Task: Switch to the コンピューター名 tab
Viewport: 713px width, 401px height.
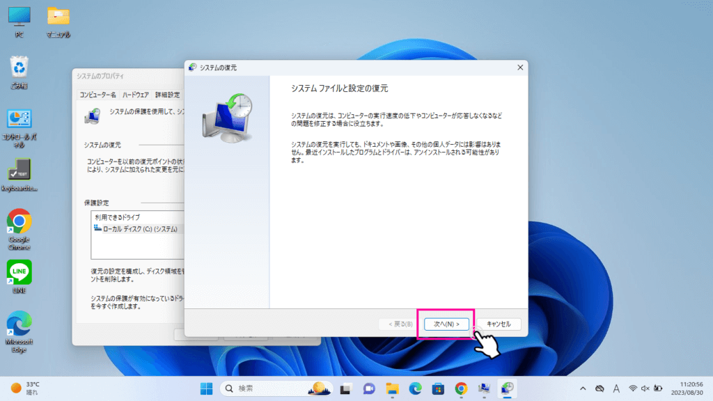Action: tap(97, 95)
